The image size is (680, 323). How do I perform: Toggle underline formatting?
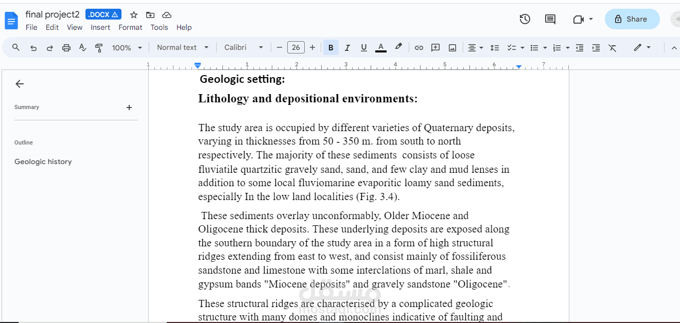click(364, 48)
